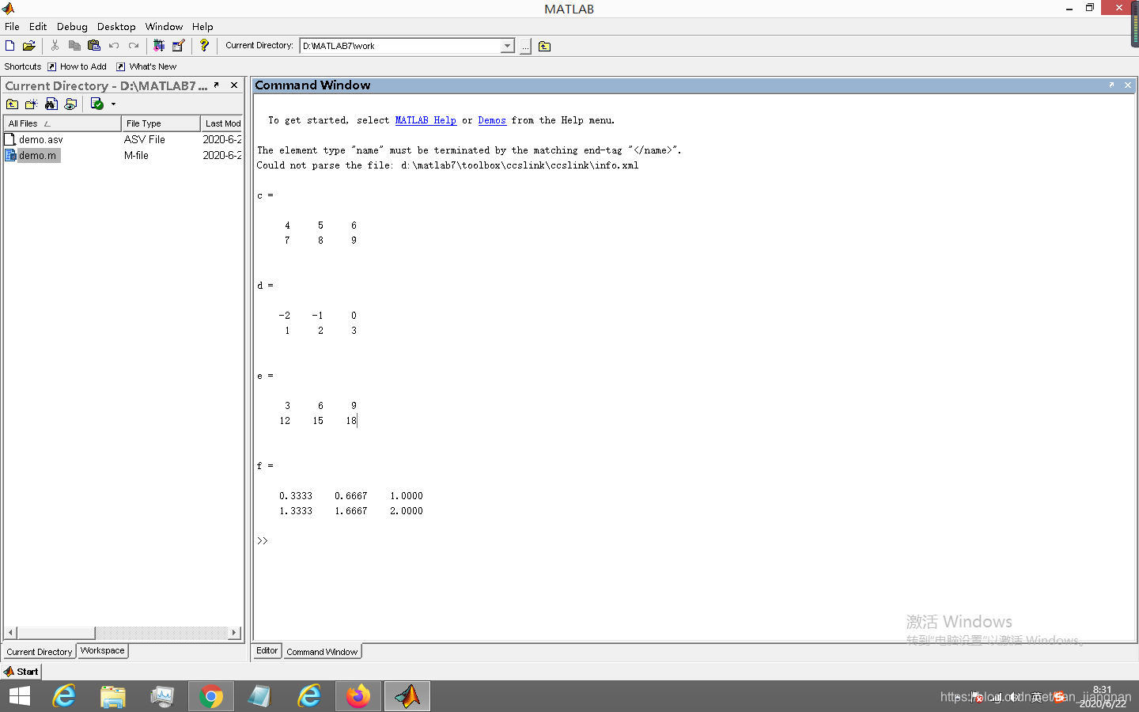Click the Current Directory path field
The image size is (1139, 712).
401,46
